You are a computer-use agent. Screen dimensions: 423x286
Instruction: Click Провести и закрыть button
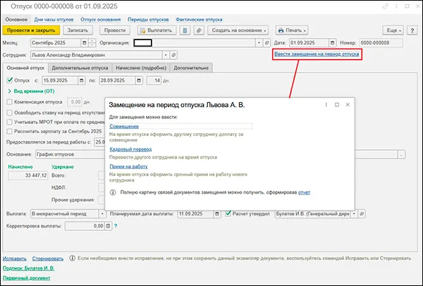pos(31,31)
